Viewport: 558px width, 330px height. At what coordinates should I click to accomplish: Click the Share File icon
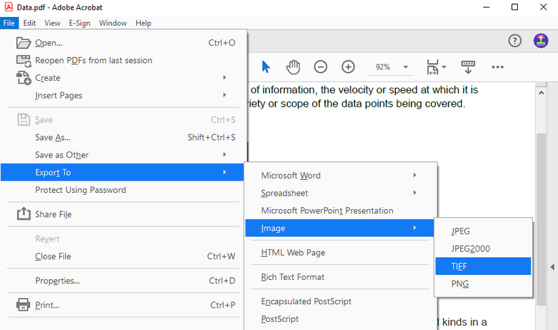tap(24, 214)
